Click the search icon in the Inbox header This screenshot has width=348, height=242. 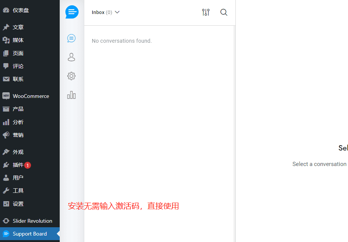click(x=224, y=12)
